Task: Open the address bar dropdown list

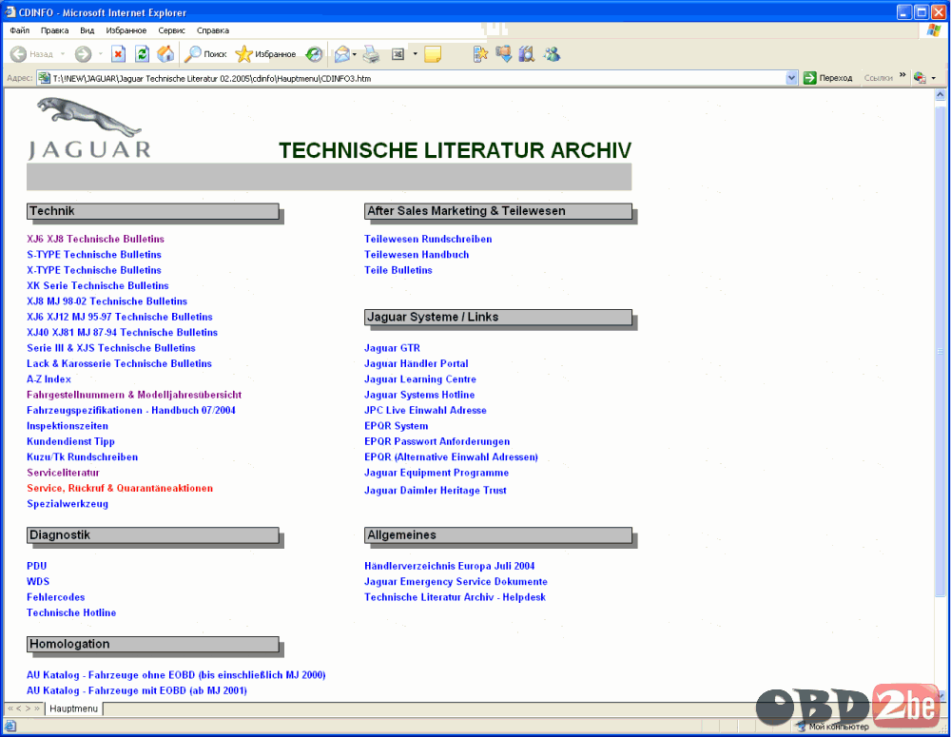Action: (x=791, y=78)
